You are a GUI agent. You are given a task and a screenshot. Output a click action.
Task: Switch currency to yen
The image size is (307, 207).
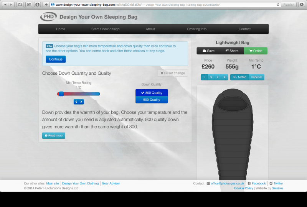click(224, 77)
